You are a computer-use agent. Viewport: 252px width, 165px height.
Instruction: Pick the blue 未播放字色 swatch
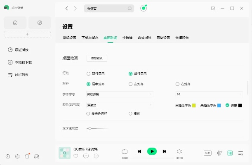tap(219, 106)
